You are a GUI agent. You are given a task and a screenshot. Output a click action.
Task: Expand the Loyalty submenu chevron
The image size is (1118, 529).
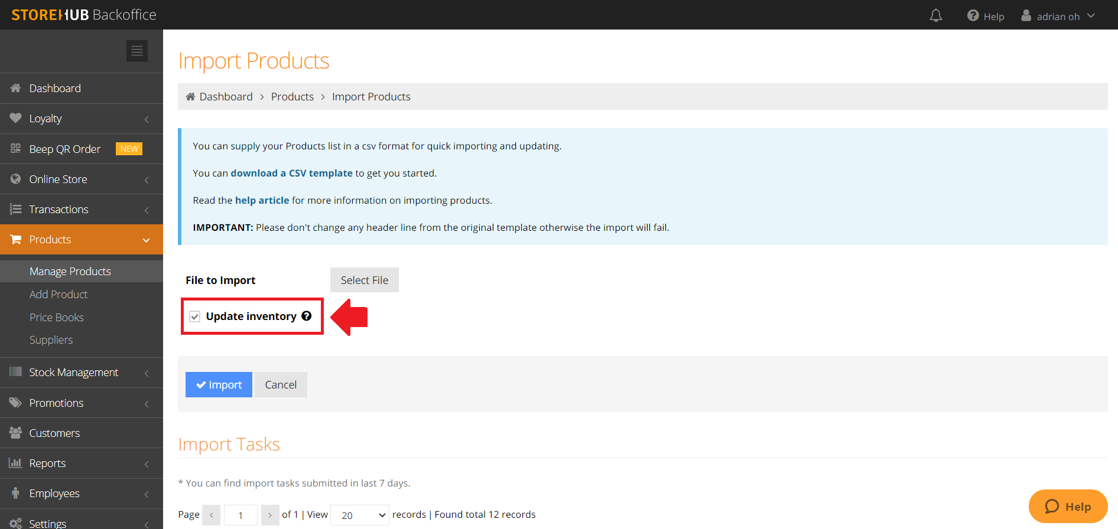click(x=147, y=119)
